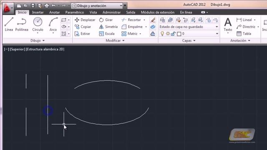Click the Copiar tool

[83, 27]
